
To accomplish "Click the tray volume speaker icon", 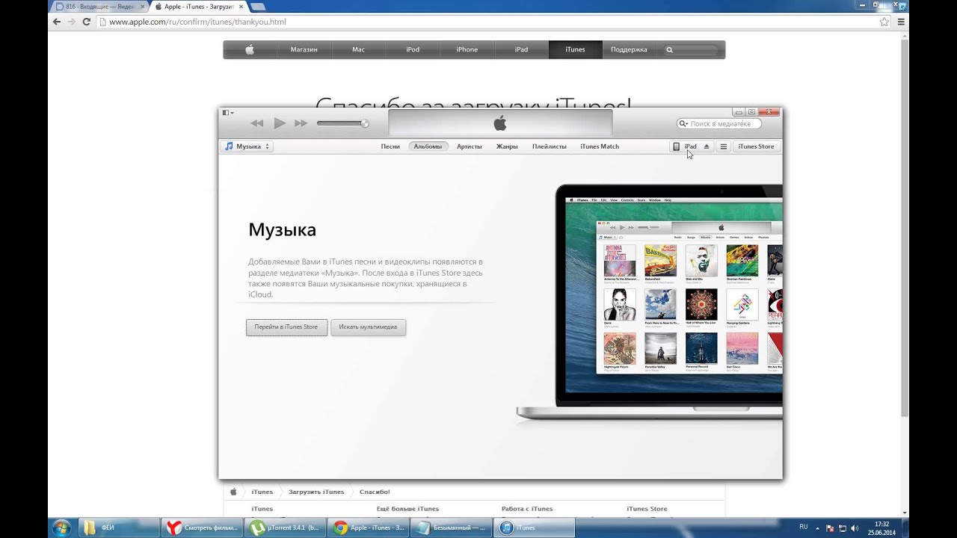I will (x=855, y=528).
